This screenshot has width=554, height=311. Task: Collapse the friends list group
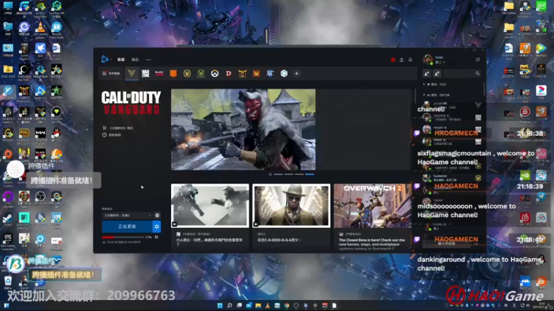[x=437, y=95]
